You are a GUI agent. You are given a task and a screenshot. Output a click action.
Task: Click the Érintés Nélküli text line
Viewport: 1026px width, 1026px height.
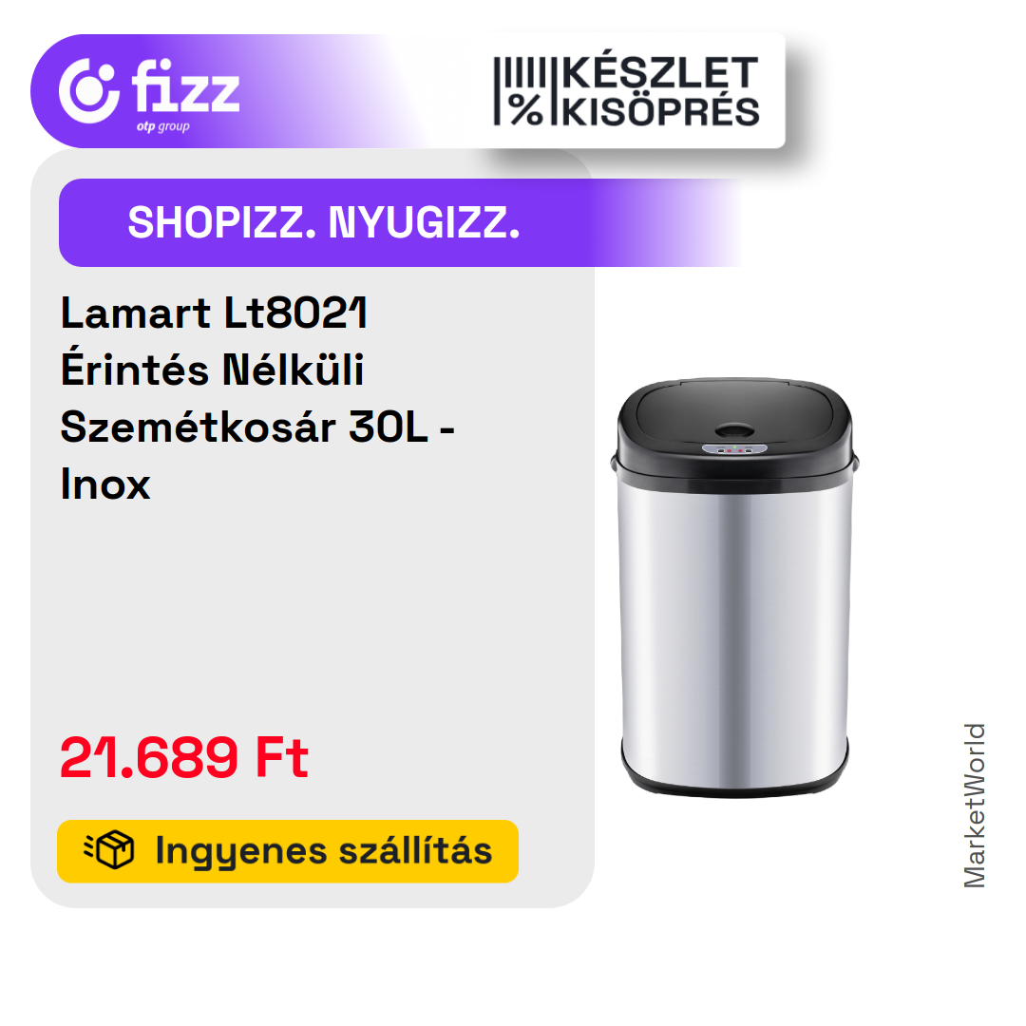click(212, 370)
